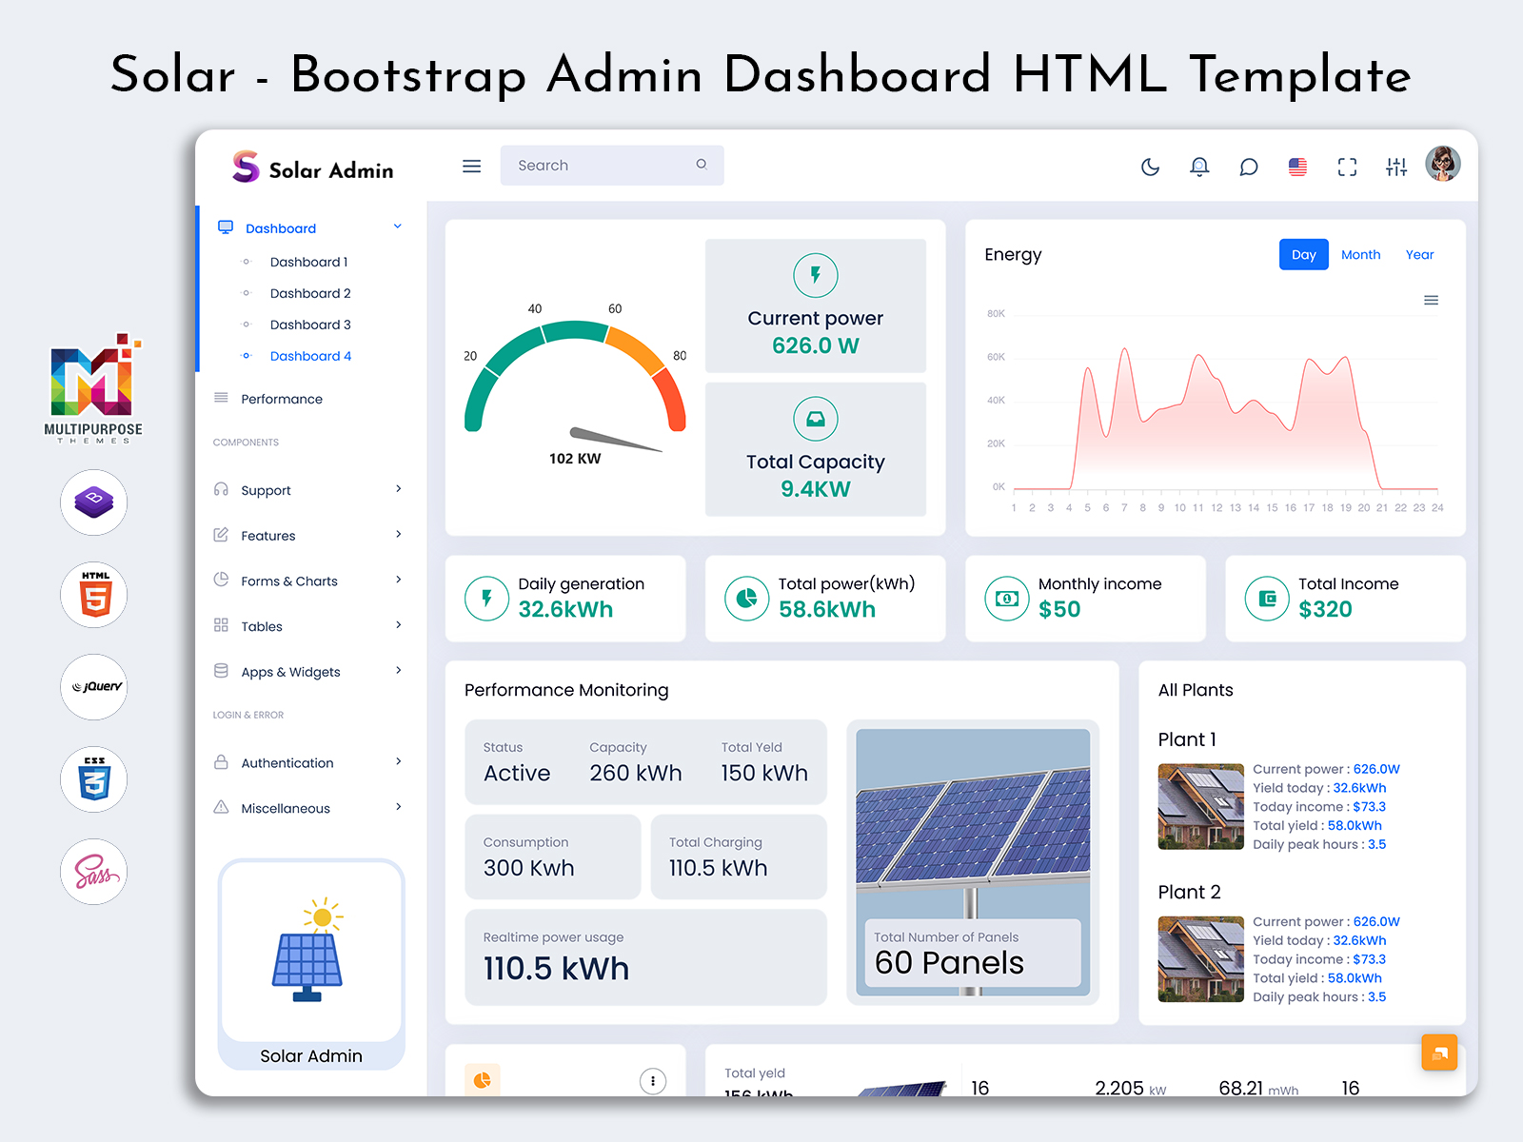The image size is (1523, 1142).
Task: Open the Dashboard 2 menu item
Action: pos(310,293)
